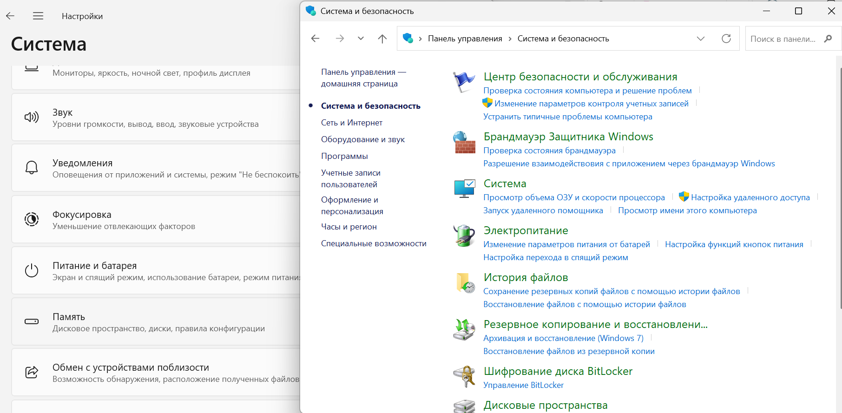Click the UAC shield before Изменение параметров контроля

click(x=487, y=103)
